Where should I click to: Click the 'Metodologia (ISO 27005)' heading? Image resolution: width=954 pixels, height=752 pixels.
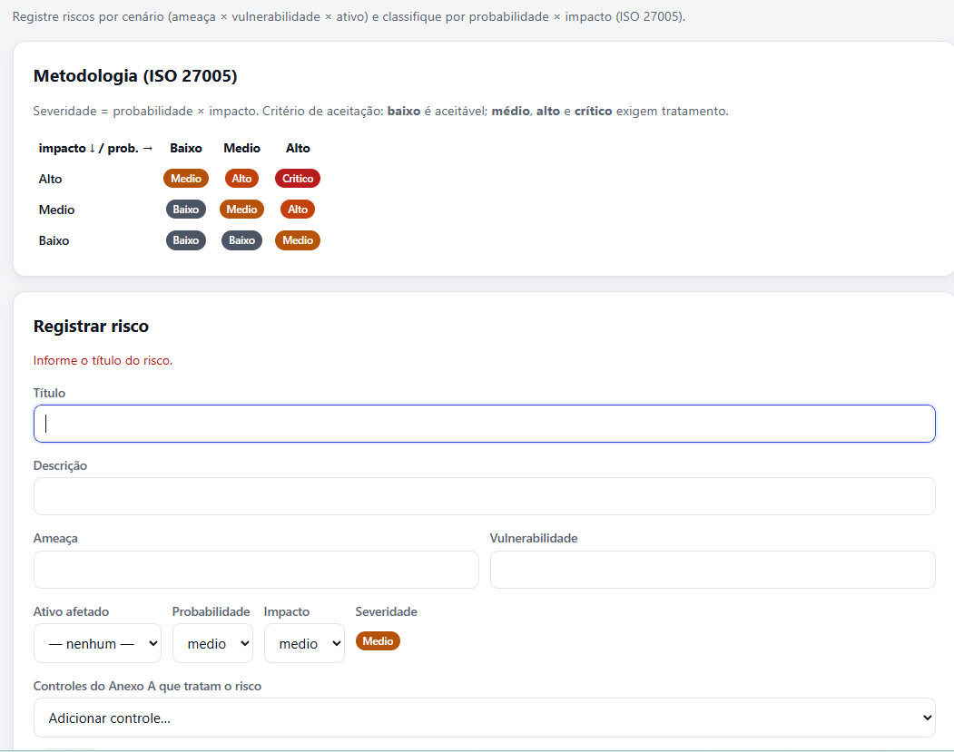pos(135,76)
